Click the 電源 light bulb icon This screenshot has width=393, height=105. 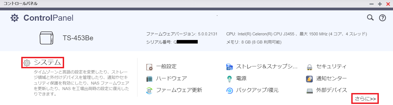coord(229,79)
